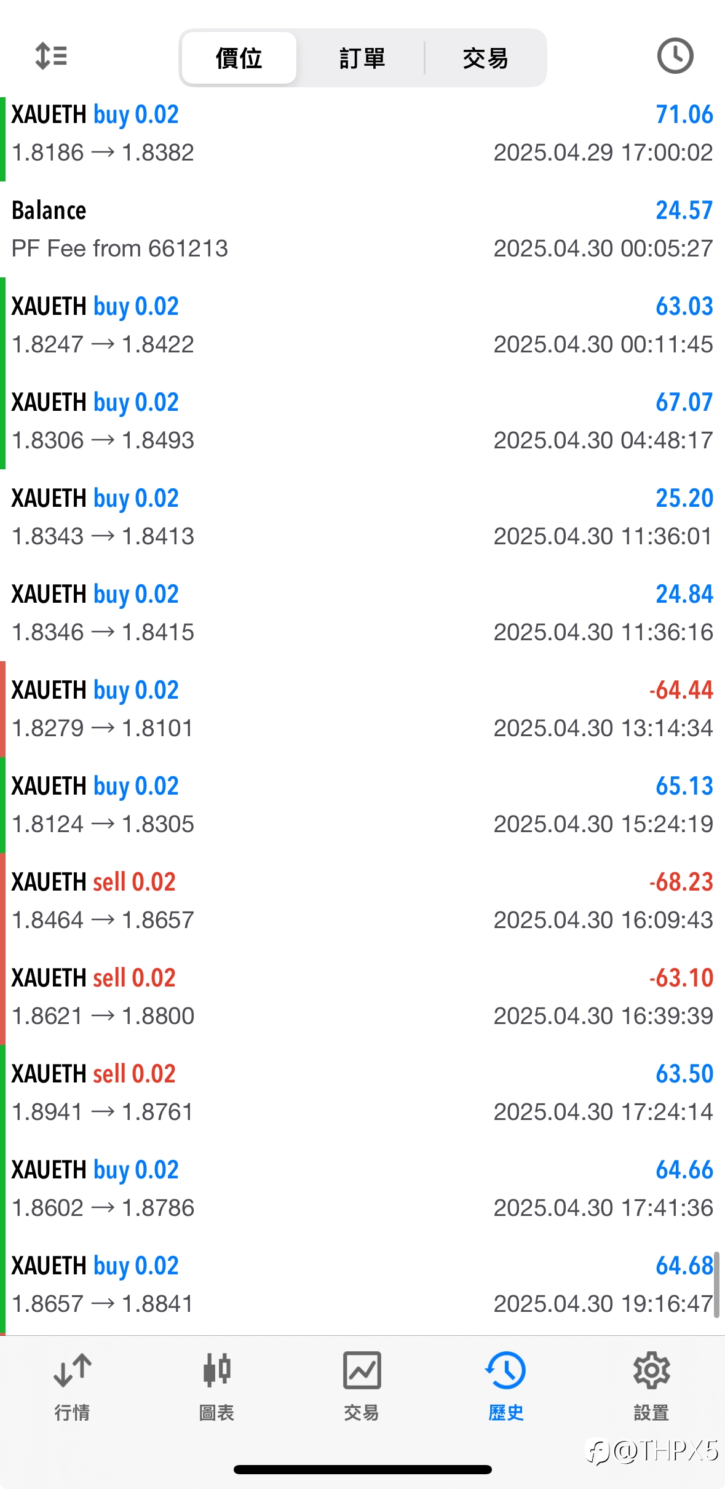Open 設置 settings in bottom bar
Viewport: 725px width, 1489px height.
[x=651, y=1386]
